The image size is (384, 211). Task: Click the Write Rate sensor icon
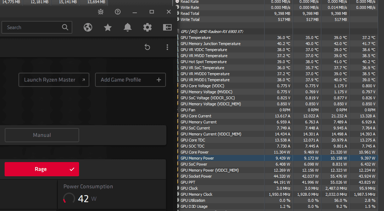pos(178,7)
